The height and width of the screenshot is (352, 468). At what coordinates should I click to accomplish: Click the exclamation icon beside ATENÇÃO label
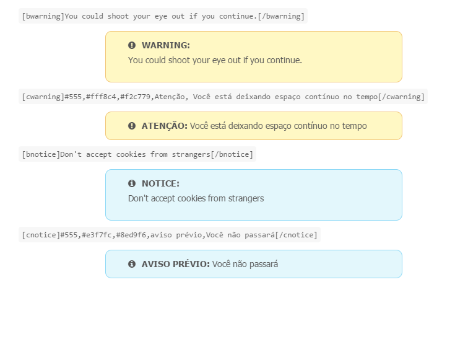coord(132,126)
